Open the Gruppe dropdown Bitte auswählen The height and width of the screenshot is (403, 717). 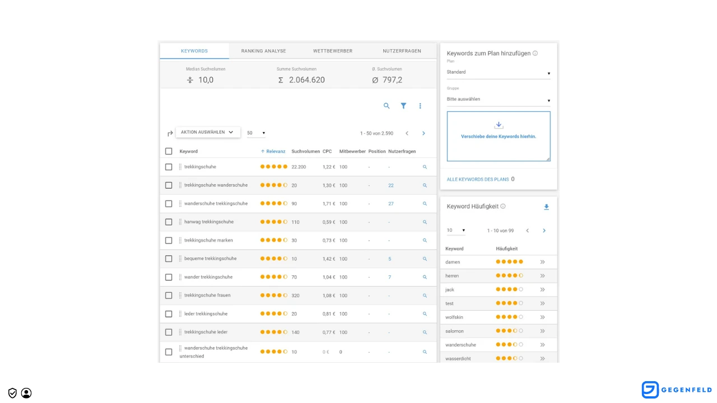tap(499, 100)
